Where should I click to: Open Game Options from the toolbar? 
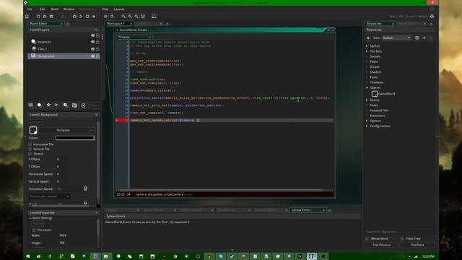(x=105, y=17)
